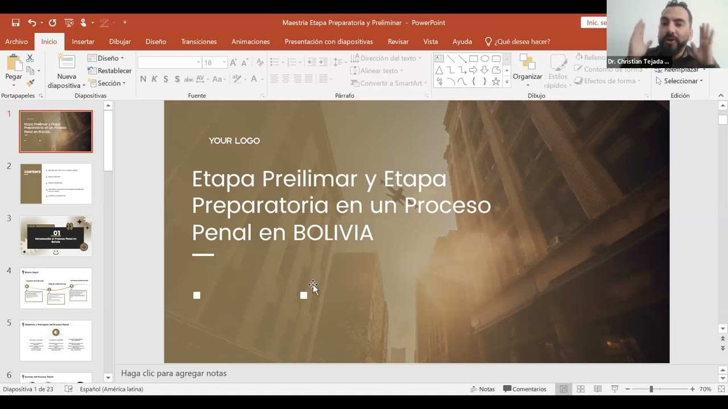Expand the Sección dropdown
The height and width of the screenshot is (409, 728).
point(106,83)
